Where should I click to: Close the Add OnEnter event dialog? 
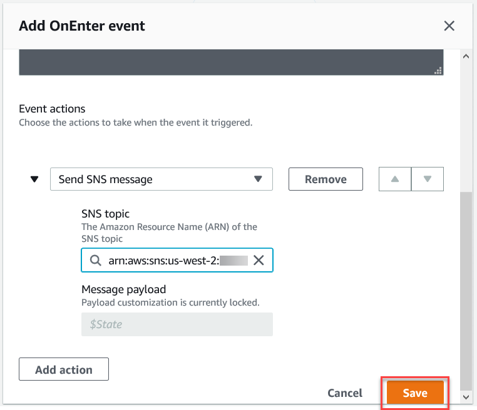click(449, 26)
